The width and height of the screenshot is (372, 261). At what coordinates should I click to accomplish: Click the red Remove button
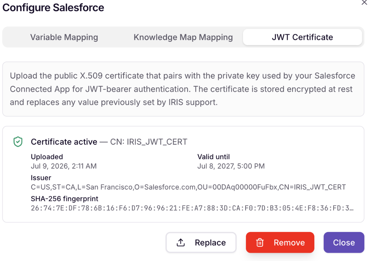280,242
